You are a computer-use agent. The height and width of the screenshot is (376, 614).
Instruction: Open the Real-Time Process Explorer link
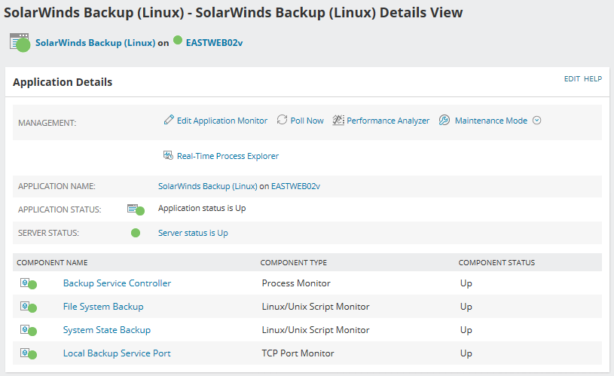pos(228,156)
